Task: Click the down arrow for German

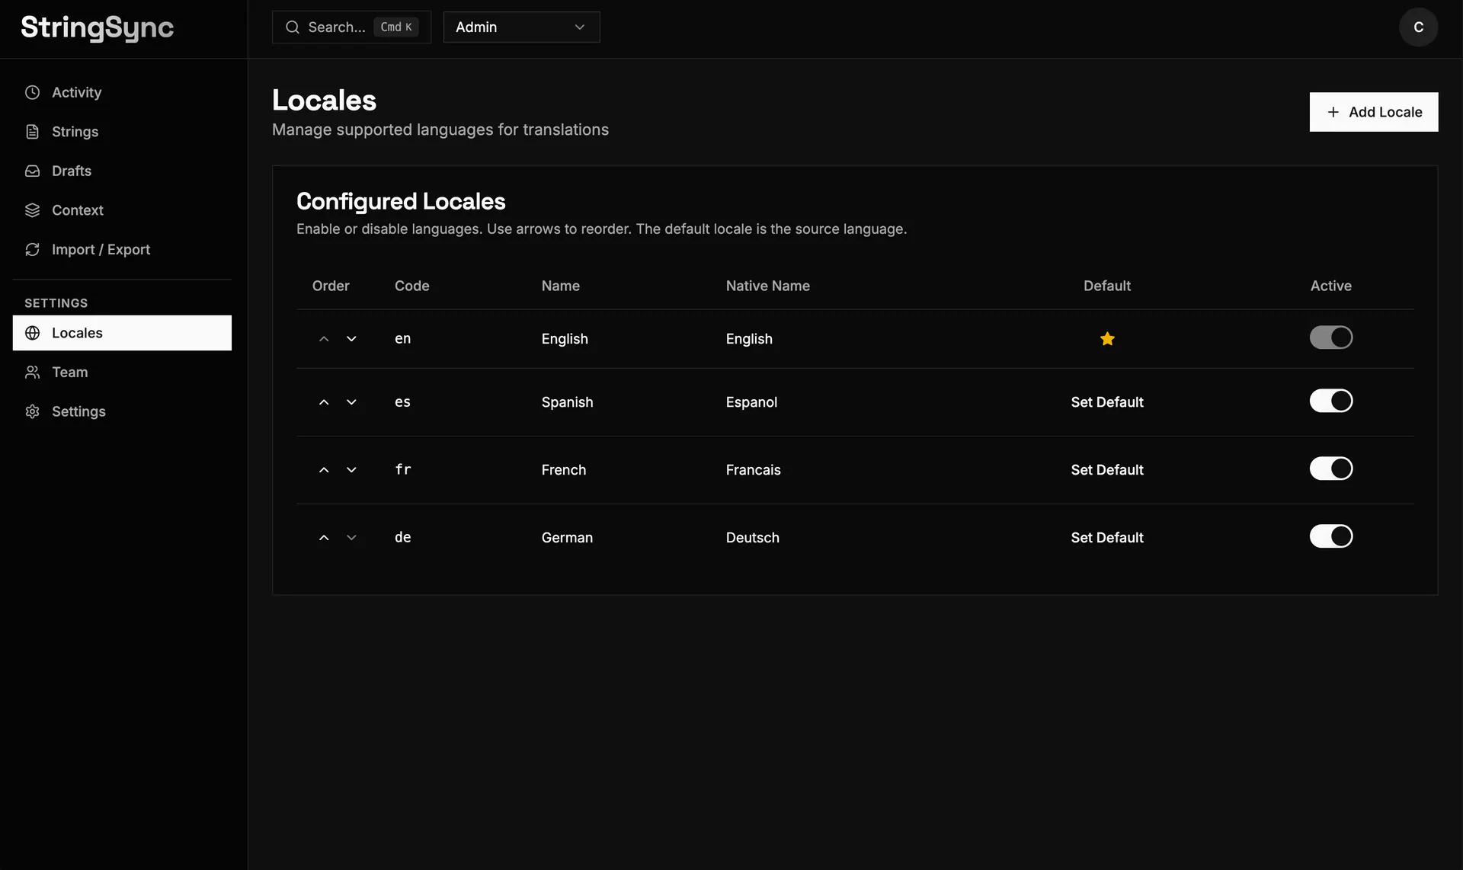Action: tap(351, 538)
